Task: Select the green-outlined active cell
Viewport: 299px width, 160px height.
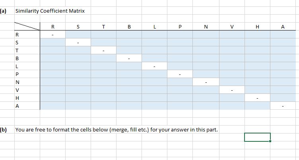Action: click(257, 137)
